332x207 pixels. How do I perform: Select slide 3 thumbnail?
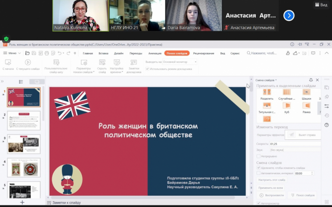point(23,144)
